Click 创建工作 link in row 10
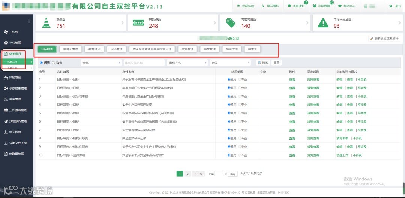Screen dimensions: 405x198 coord(342,155)
